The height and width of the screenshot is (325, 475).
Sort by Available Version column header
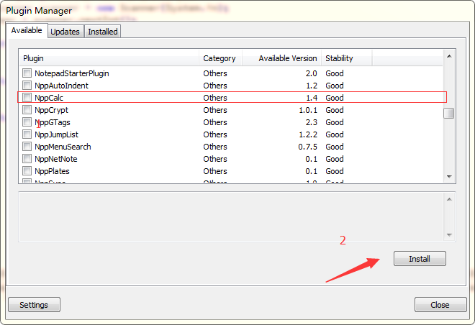point(281,58)
